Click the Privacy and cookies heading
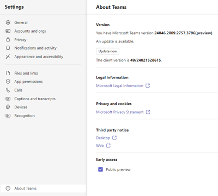Image resolution: width=218 pixels, height=196 pixels. pyautogui.click(x=114, y=104)
